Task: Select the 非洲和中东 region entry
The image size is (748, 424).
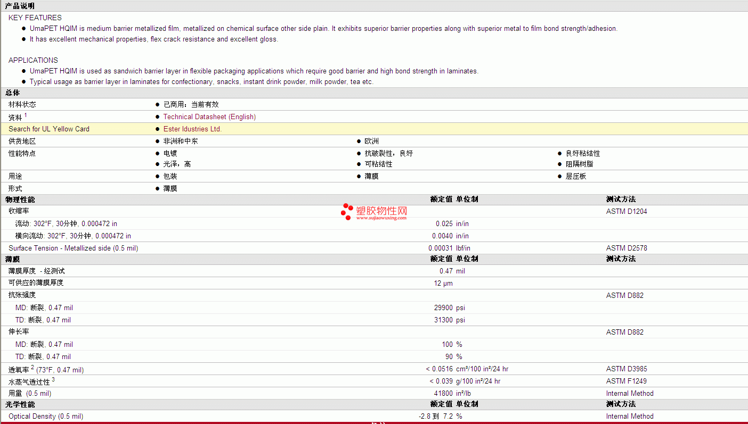Action: click(181, 142)
